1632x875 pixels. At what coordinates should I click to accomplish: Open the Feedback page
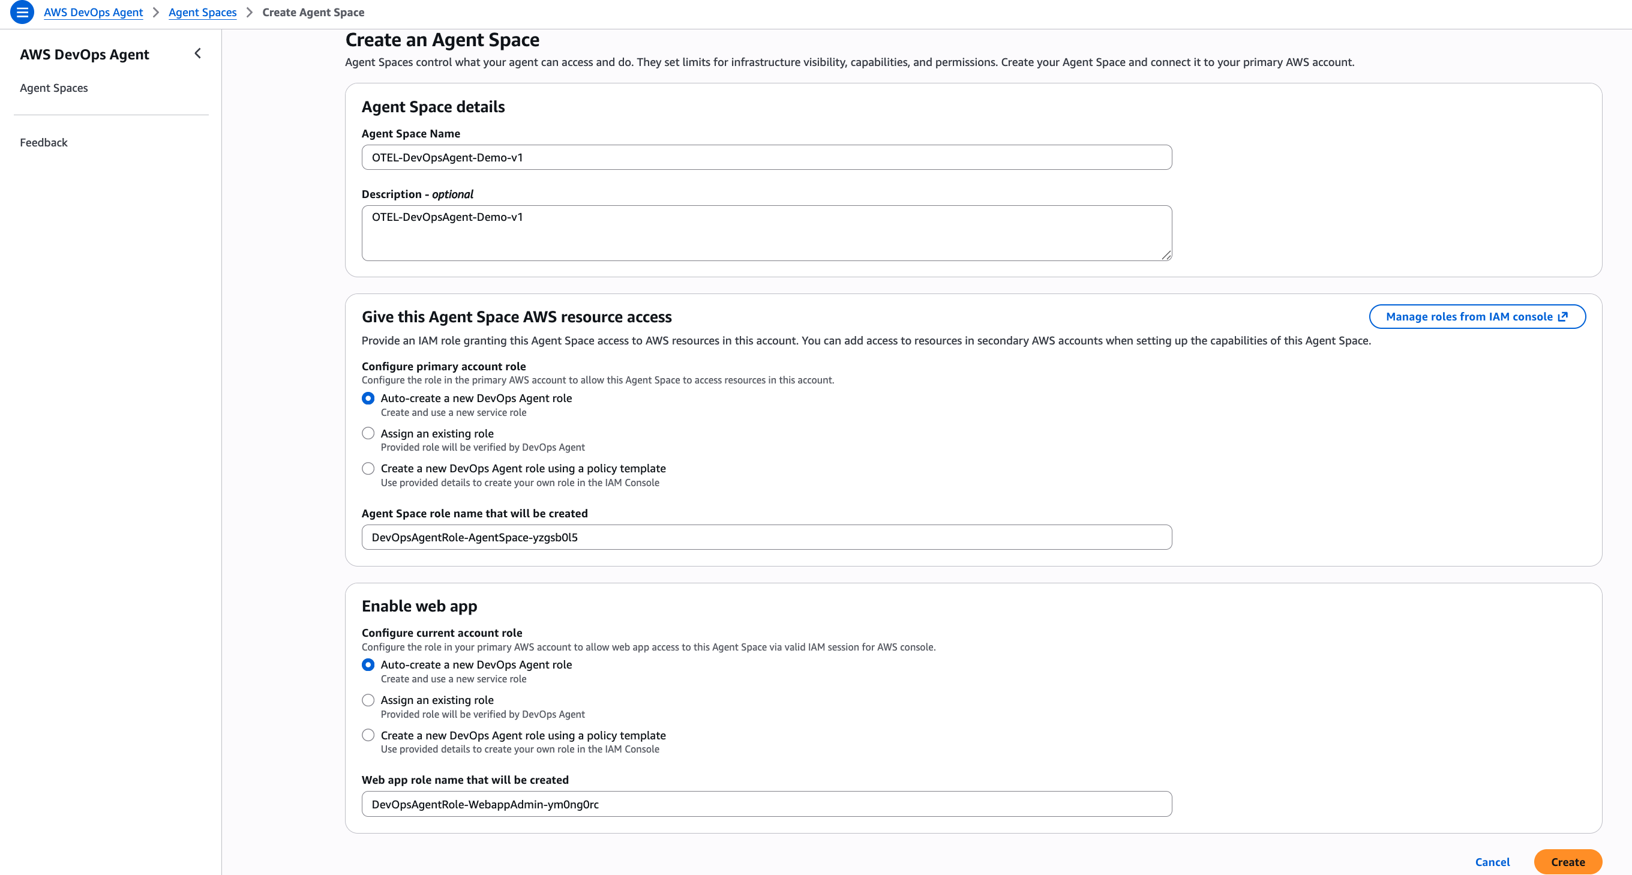(43, 142)
